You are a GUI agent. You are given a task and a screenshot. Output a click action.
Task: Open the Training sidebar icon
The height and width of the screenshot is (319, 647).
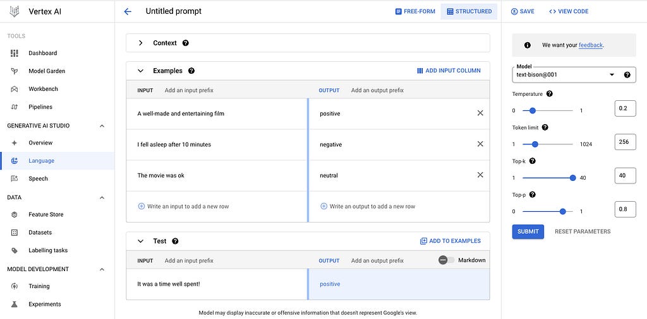pos(14,286)
